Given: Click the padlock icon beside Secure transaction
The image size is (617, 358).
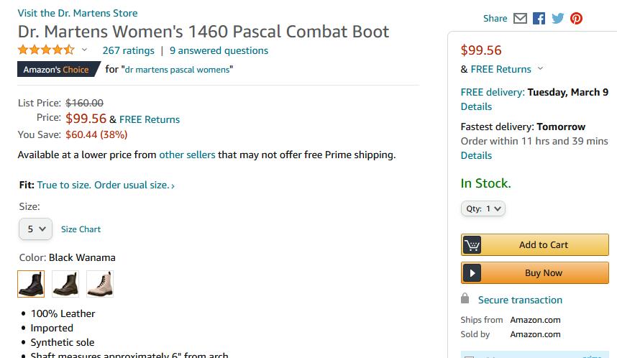Looking at the screenshot, I should point(465,298).
